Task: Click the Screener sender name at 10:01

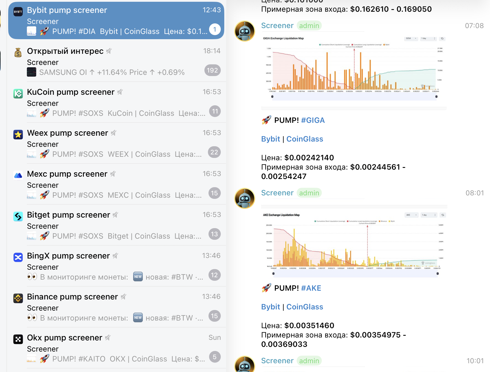Action: pyautogui.click(x=277, y=361)
